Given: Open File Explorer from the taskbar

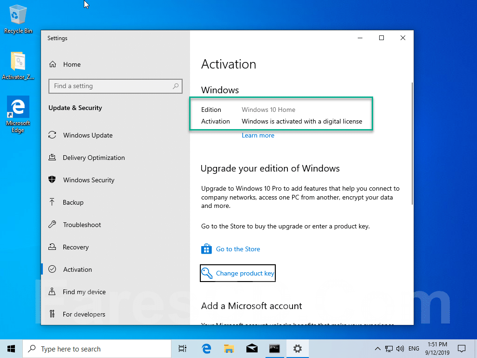Looking at the screenshot, I should point(229,349).
